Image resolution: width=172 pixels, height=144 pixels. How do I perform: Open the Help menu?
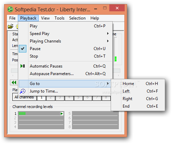[95, 18]
